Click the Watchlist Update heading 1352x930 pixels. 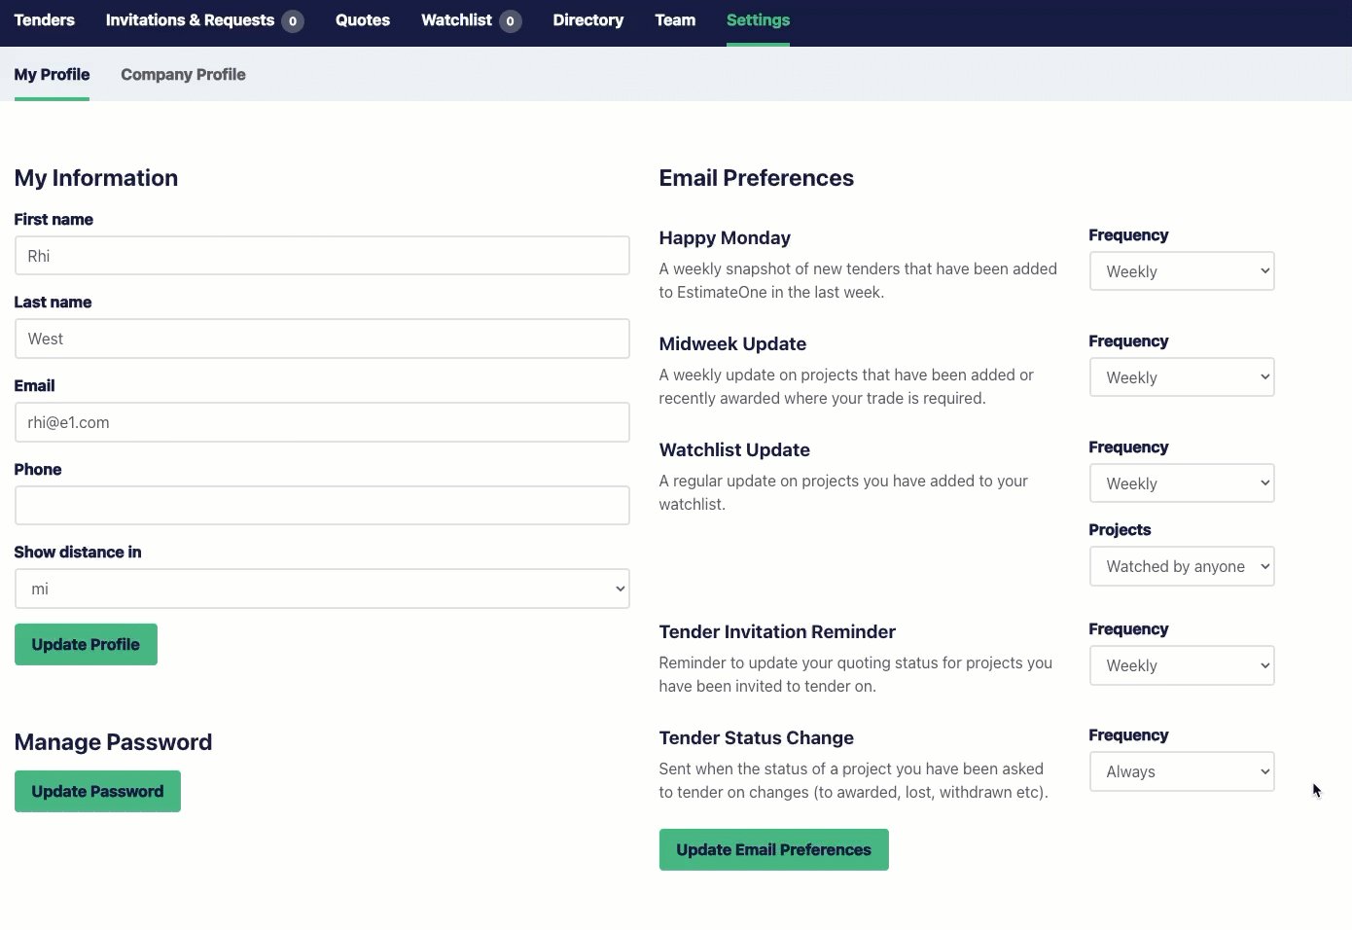coord(734,450)
